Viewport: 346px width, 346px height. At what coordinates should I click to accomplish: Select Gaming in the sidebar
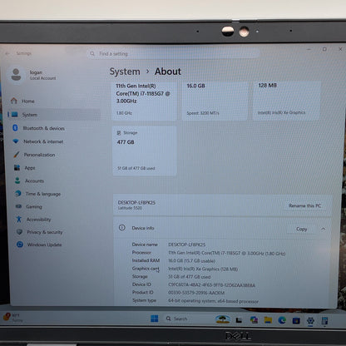click(29, 206)
